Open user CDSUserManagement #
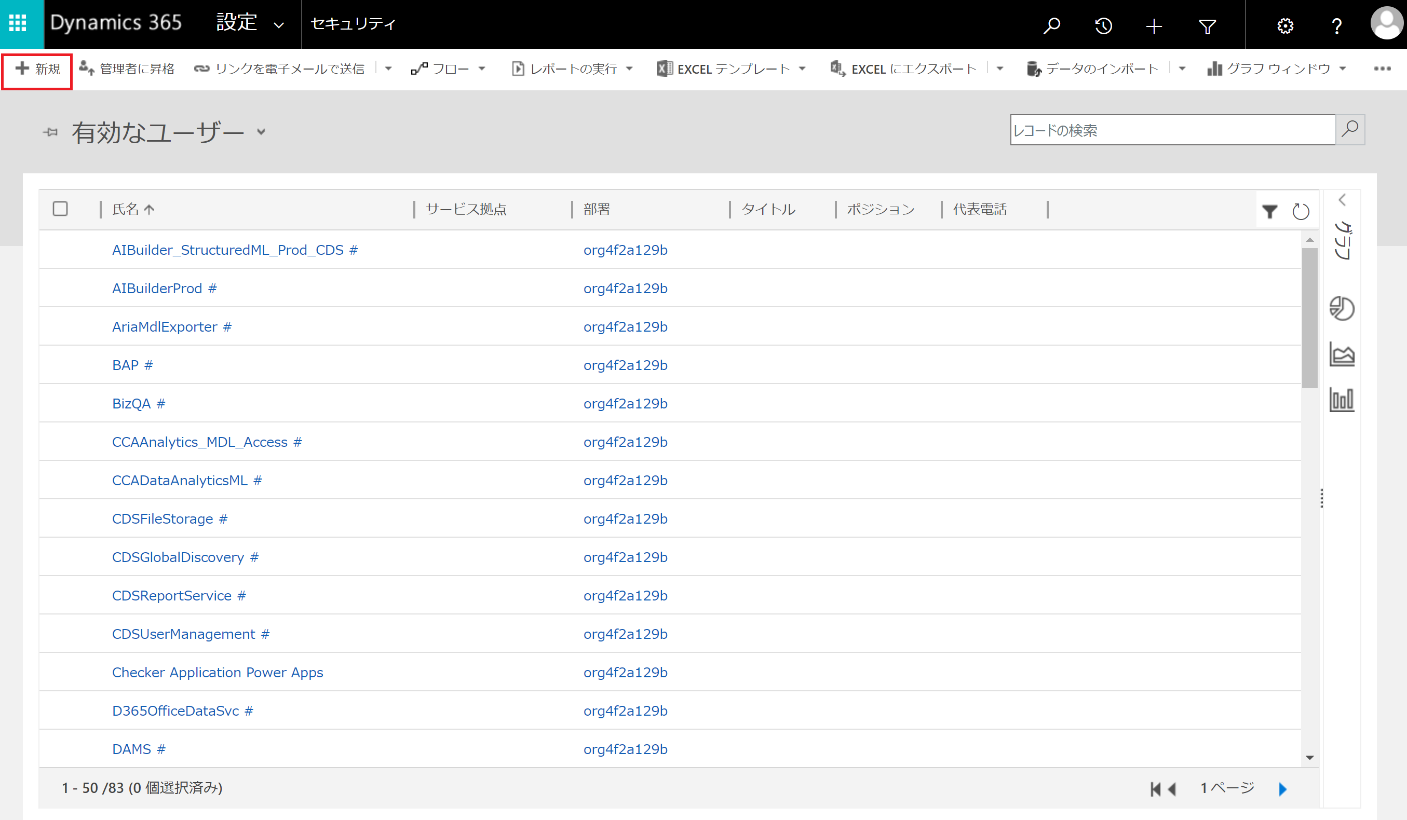Image resolution: width=1407 pixels, height=820 pixels. (x=191, y=634)
